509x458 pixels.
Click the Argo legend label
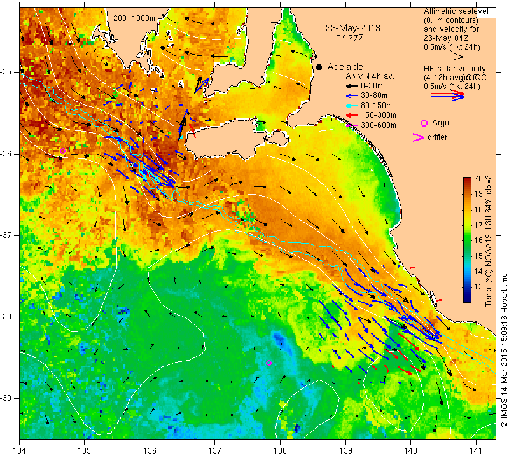click(x=440, y=123)
